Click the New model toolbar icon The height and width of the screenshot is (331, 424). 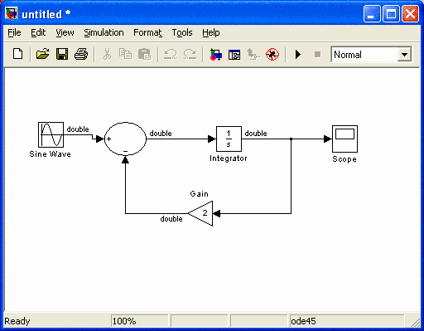coord(18,54)
